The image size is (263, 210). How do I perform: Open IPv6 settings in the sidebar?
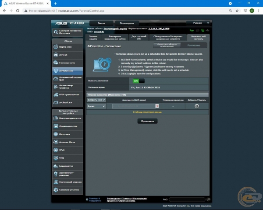pyautogui.click(x=68, y=150)
